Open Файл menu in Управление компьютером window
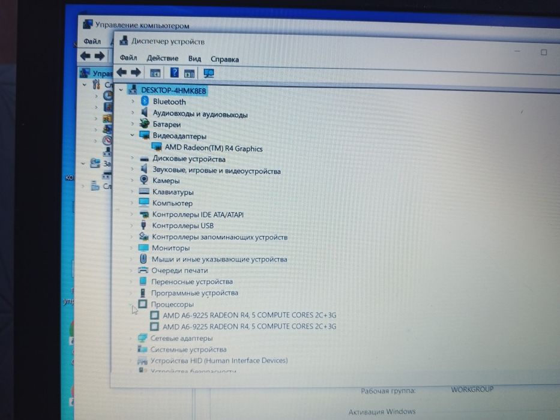This screenshot has height=420, width=560. [x=92, y=41]
